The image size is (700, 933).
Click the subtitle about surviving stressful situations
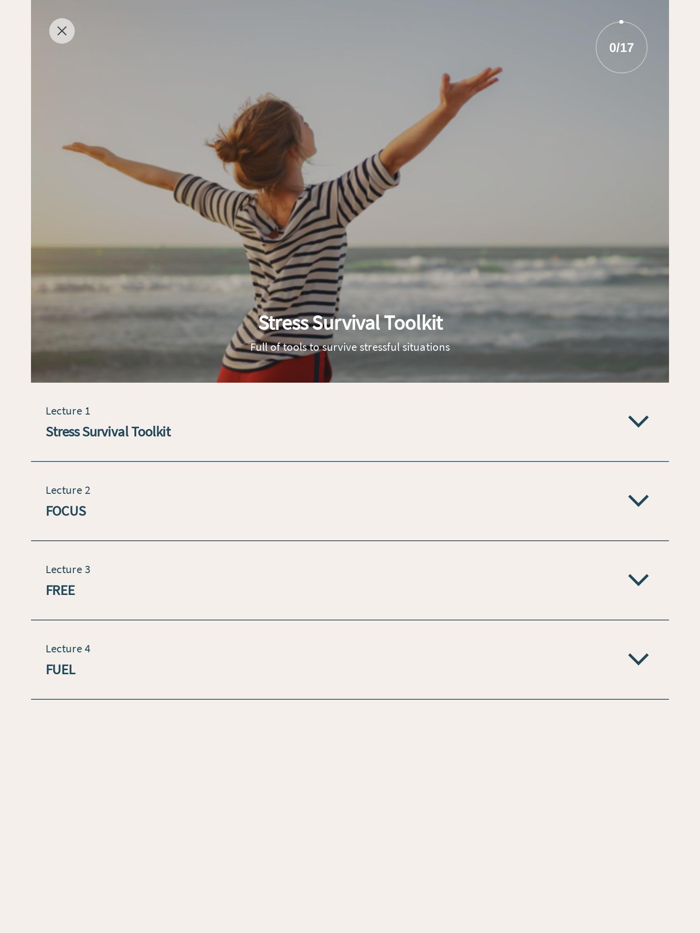tap(350, 347)
